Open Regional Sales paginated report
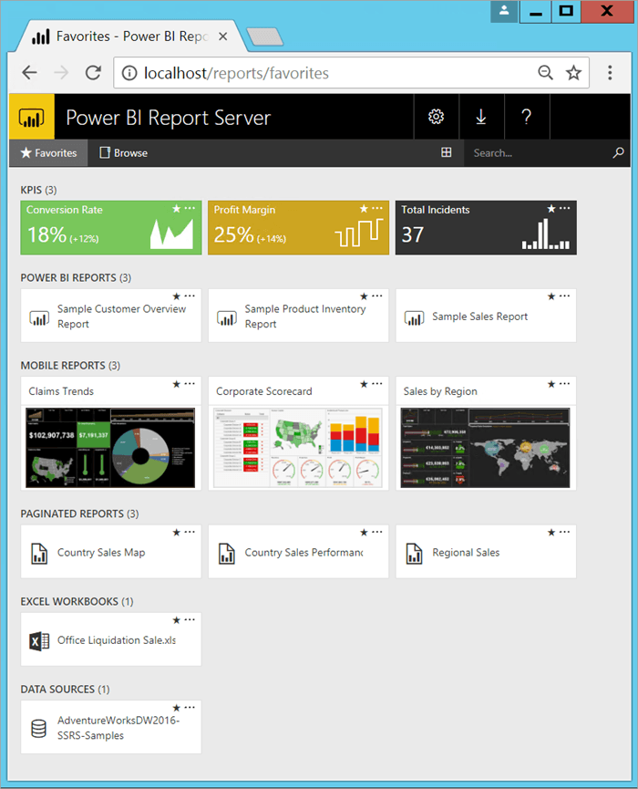Screen dimensions: 638x789 click(x=486, y=552)
